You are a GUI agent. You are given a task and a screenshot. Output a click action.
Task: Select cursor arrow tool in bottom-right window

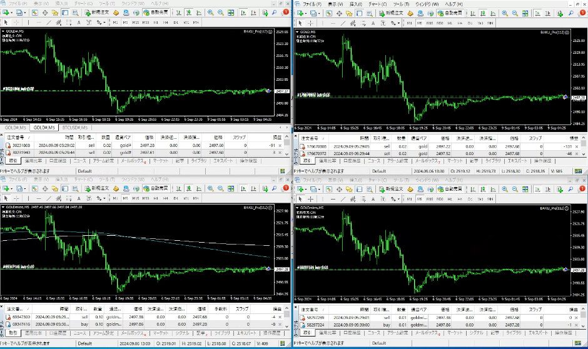point(300,199)
